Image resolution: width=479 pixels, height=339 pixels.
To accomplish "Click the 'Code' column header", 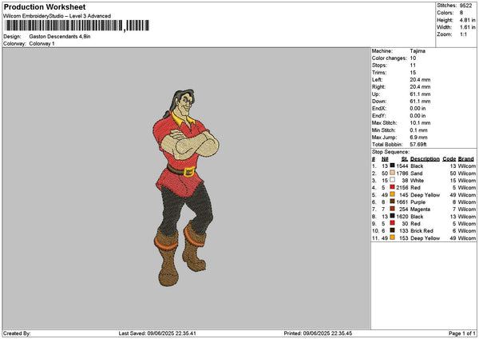I will point(449,159).
